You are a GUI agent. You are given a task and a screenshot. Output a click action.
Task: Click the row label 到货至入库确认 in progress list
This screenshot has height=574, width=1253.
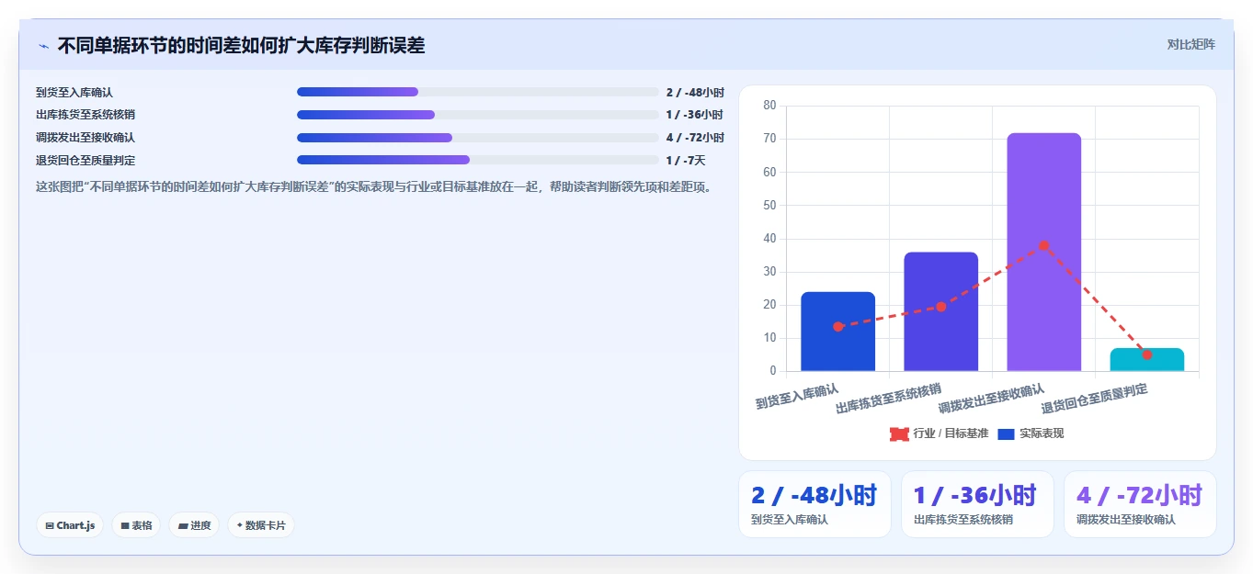tap(74, 93)
